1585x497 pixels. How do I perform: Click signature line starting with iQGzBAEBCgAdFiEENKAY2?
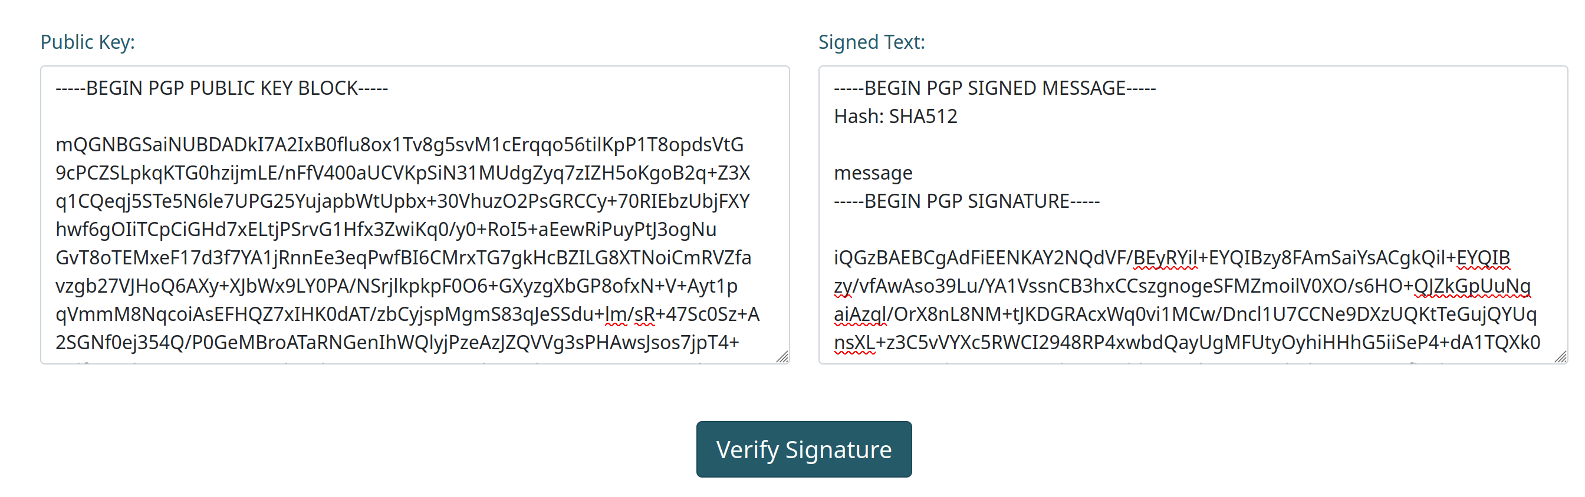[x=1172, y=257]
